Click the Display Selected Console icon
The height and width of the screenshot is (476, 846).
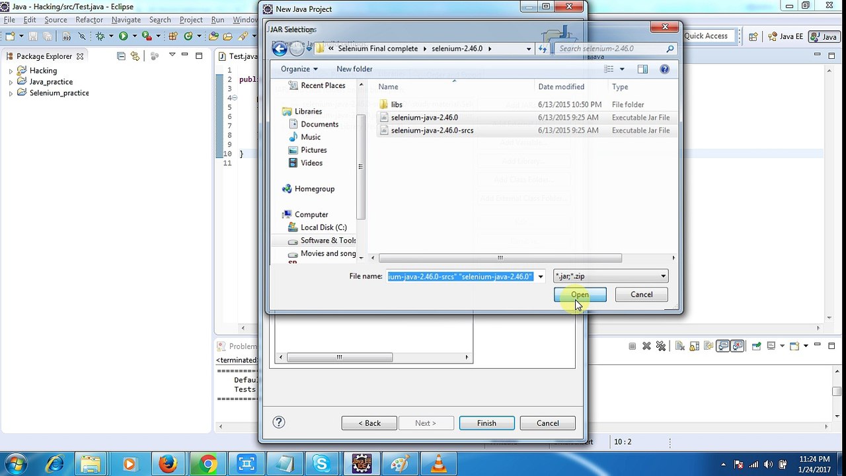771,346
